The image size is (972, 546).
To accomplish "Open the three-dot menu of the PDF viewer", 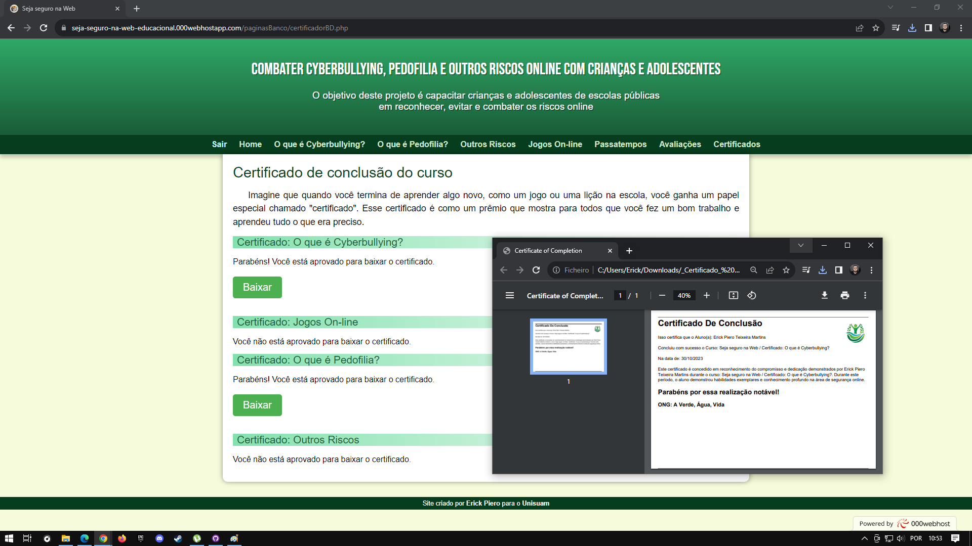I will click(x=865, y=295).
